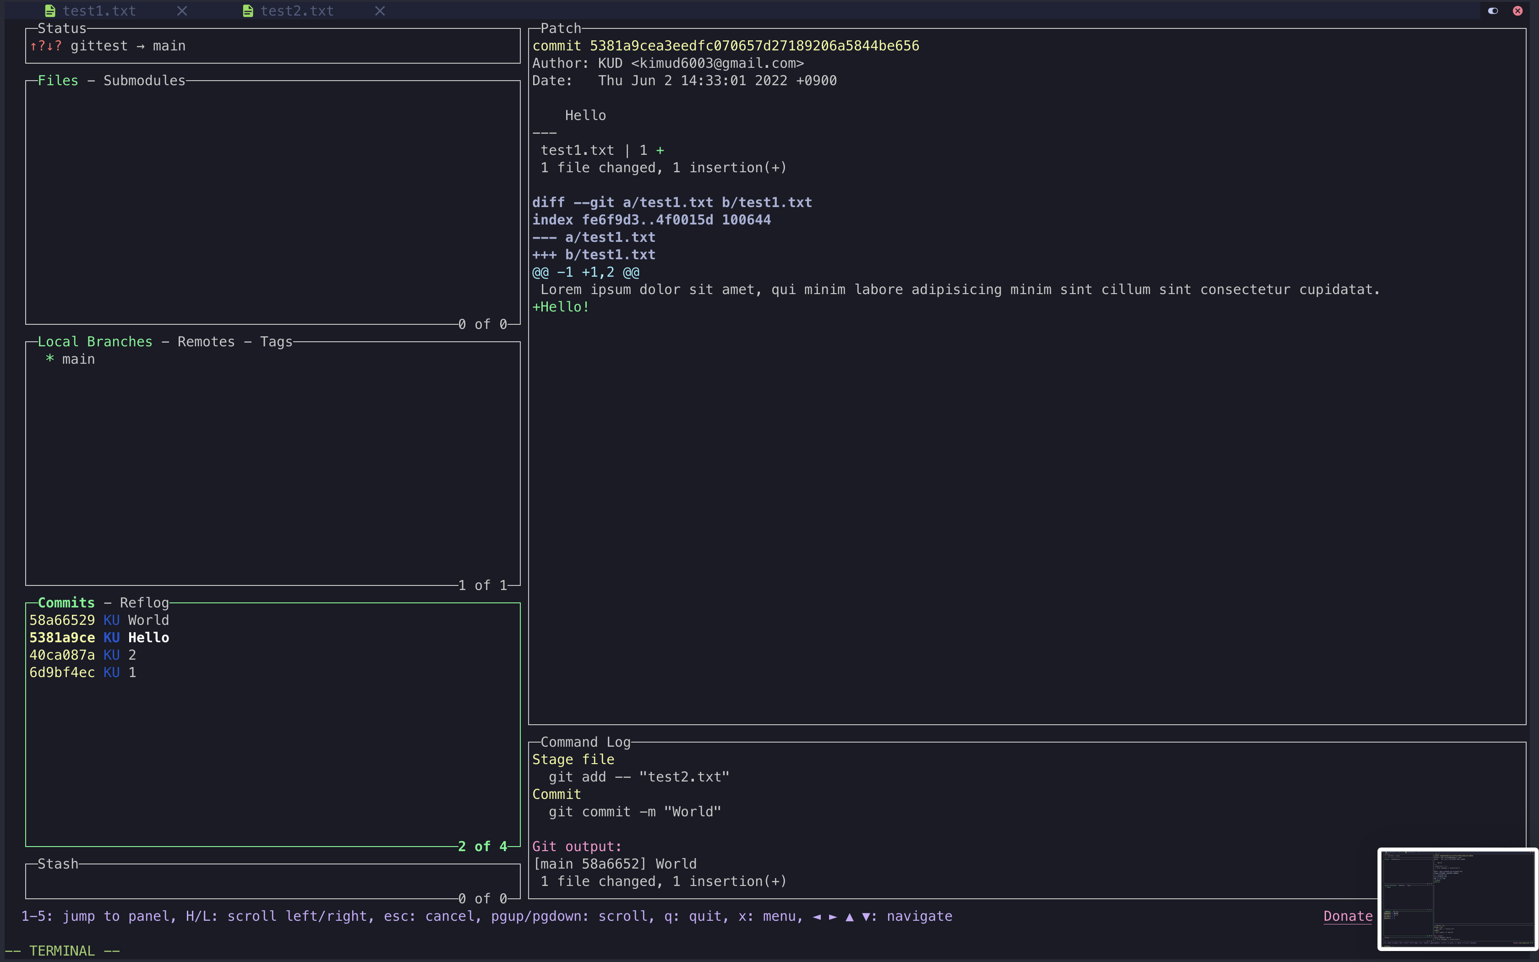Toggle the theme switch in top bar
Screen dimensions: 1539x962
pos(1493,11)
